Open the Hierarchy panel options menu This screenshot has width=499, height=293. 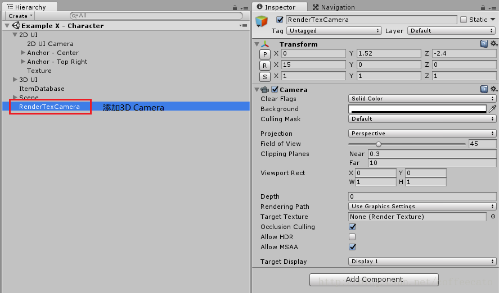click(x=244, y=8)
